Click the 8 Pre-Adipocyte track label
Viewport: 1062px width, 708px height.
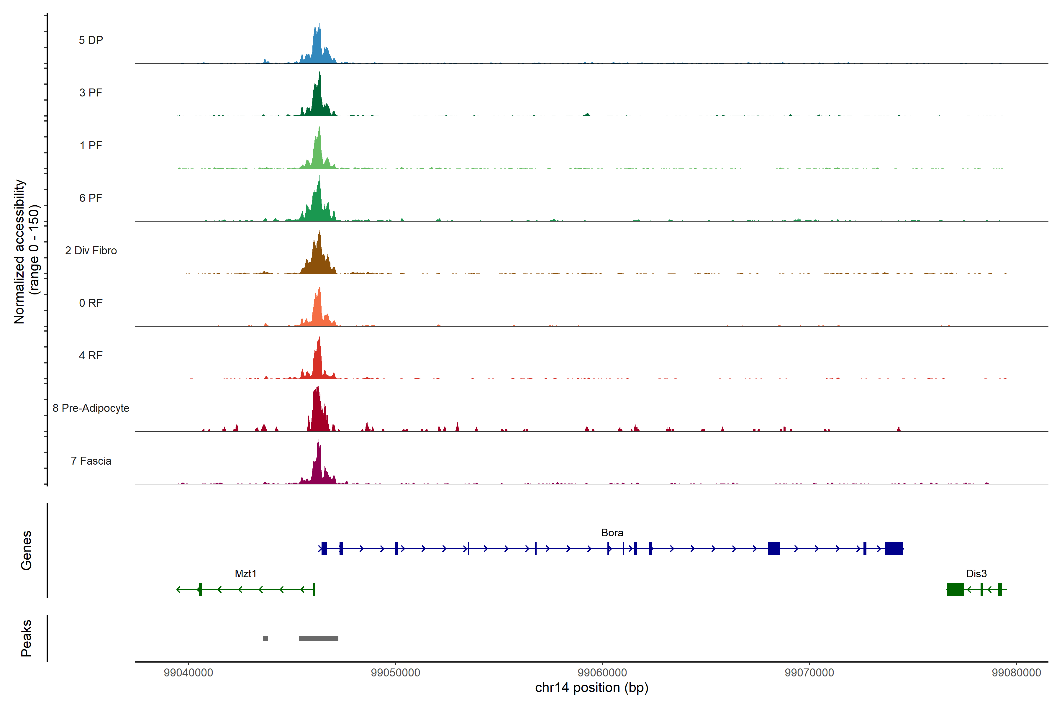tap(91, 408)
